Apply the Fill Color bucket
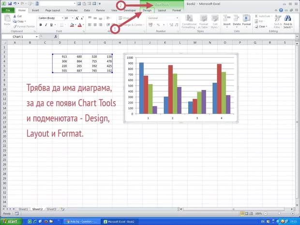This screenshot has height=225, width=300. [x=72, y=25]
